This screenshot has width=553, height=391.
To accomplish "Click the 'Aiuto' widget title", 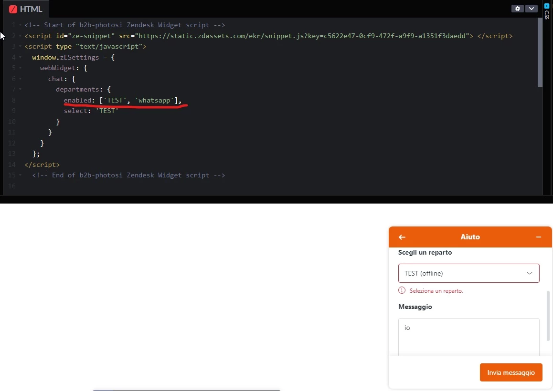I will click(x=470, y=237).
